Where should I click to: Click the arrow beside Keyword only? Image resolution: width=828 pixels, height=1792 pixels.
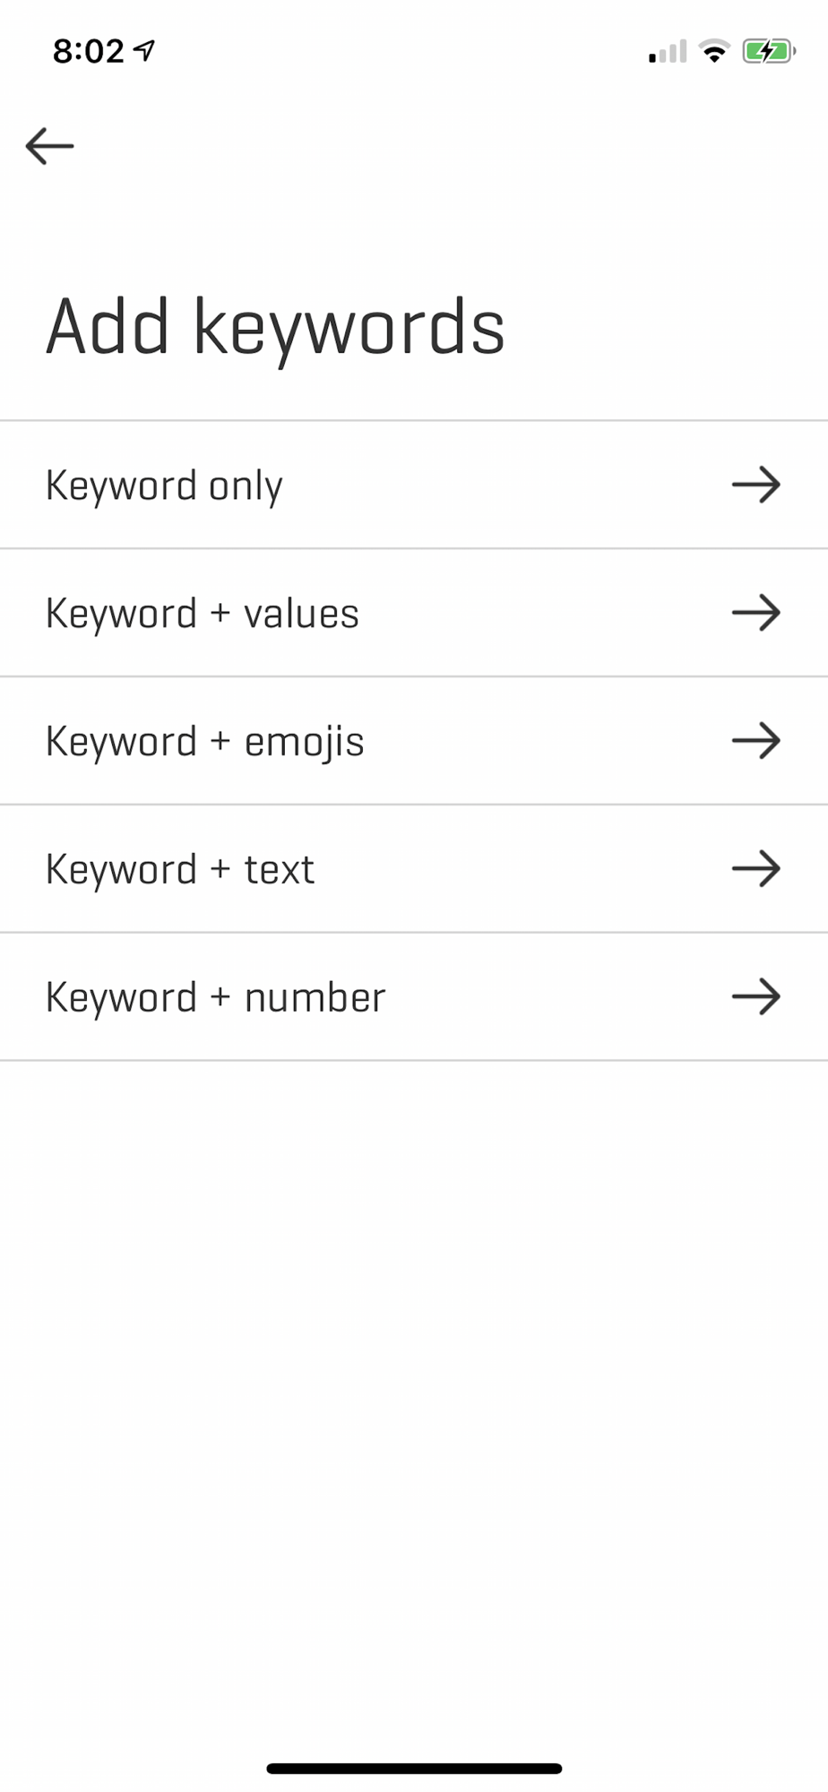[x=756, y=485]
